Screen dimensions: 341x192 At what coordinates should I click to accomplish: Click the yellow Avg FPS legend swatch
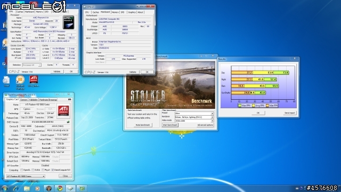(254, 106)
